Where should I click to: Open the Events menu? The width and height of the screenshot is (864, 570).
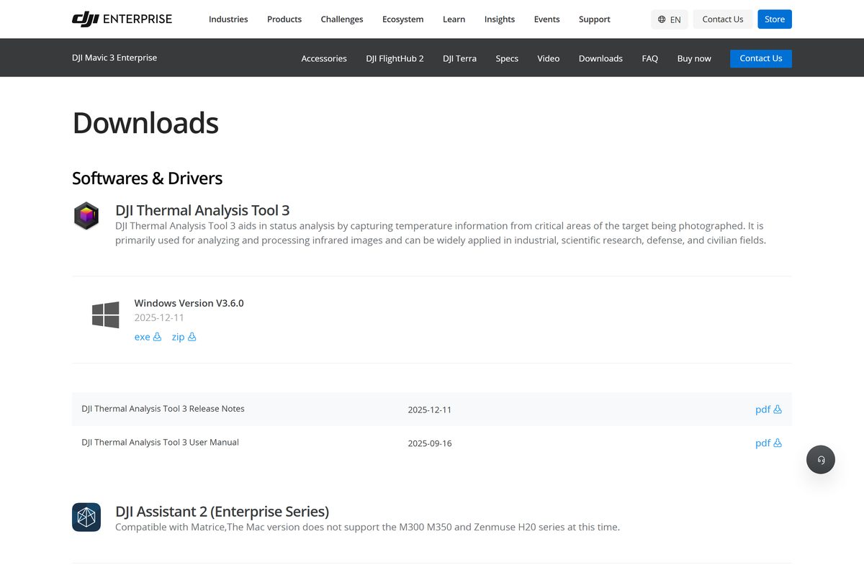coord(547,19)
